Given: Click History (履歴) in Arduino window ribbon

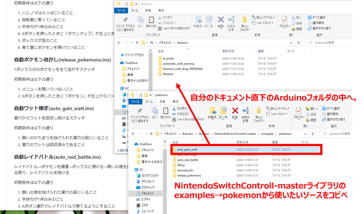Looking at the screenshot, I should (297, 29).
